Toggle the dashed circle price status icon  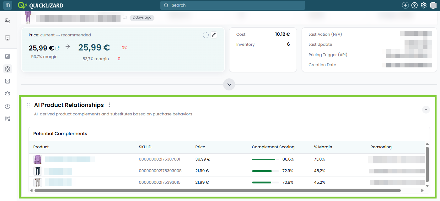pos(206,35)
